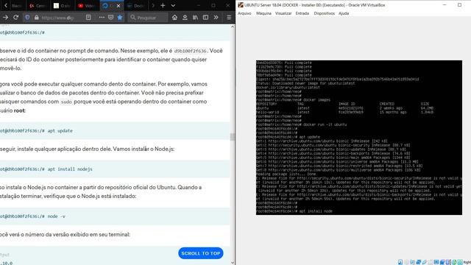Image resolution: width=471 pixels, height=265 pixels.
Task: Expand more toolbar tools chevron
Action: click(216, 18)
